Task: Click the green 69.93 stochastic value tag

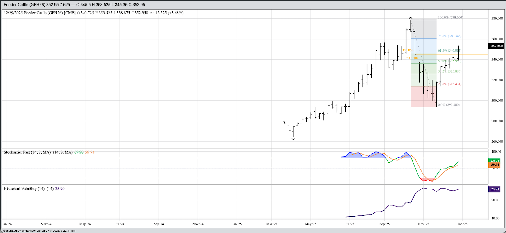Action: coord(495,161)
